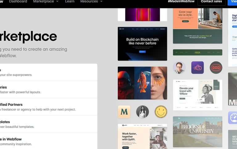Image resolution: width=237 pixels, height=149 pixels.
Task: Go to the Learn page
Action: 70,2
